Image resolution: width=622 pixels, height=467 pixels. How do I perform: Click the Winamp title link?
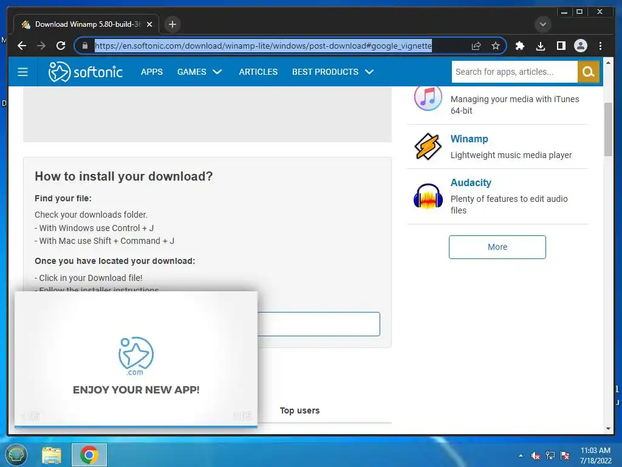(470, 139)
